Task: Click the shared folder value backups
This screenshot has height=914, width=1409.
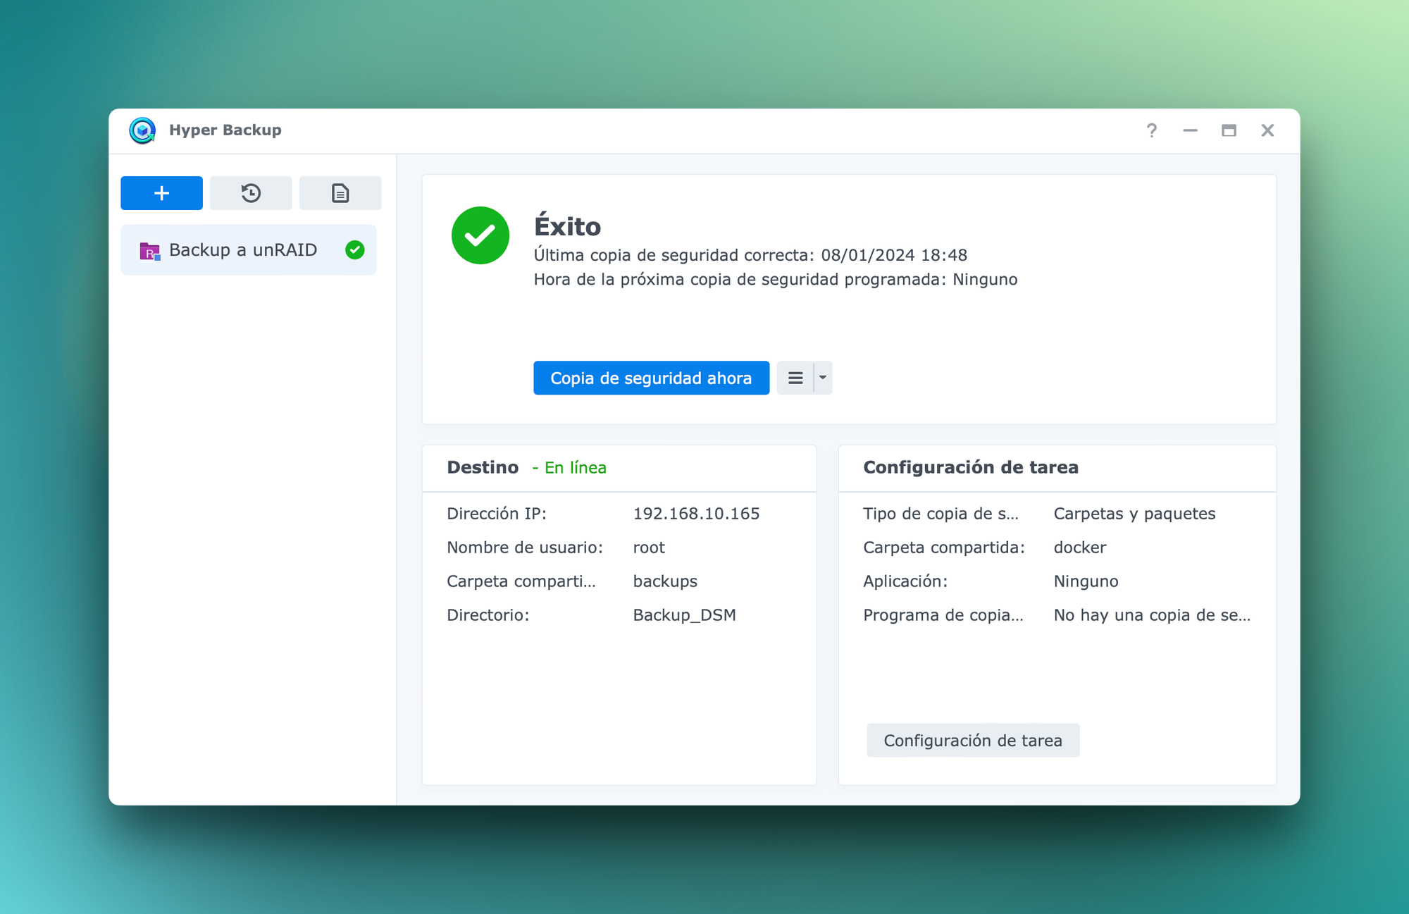Action: tap(665, 581)
